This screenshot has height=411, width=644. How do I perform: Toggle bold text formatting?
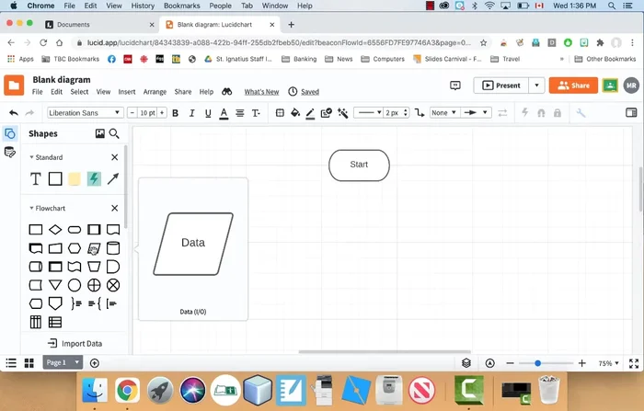175,113
